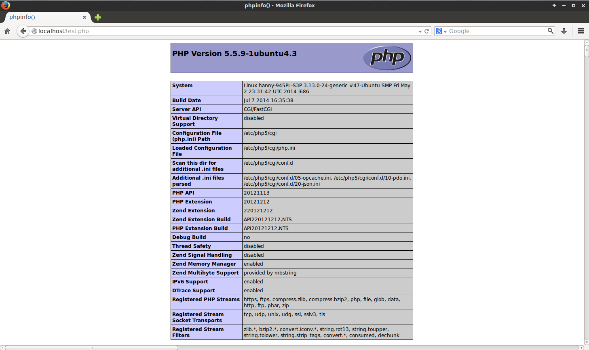Image resolution: width=589 pixels, height=350 pixels.
Task: Click the 'PHP API' row label
Action: tap(183, 193)
